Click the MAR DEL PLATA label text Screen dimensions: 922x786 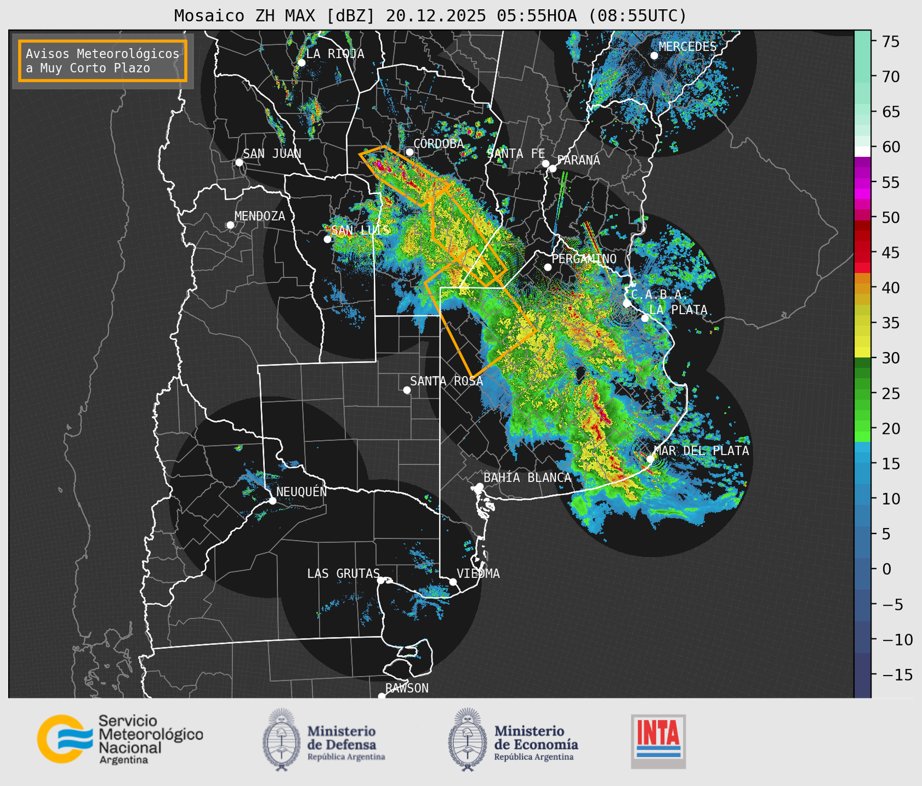coord(702,450)
